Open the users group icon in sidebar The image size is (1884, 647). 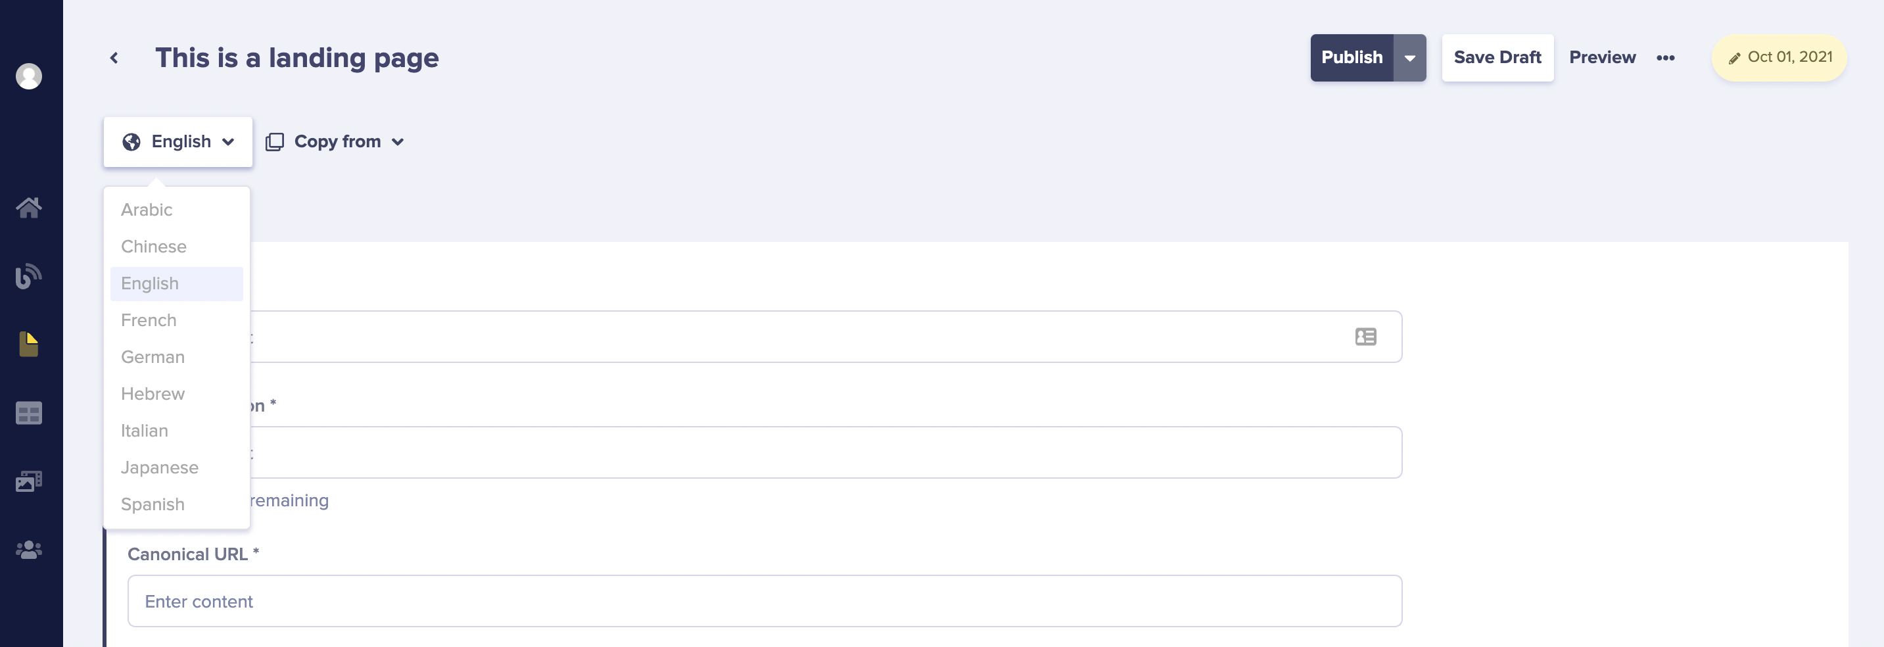pos(30,550)
